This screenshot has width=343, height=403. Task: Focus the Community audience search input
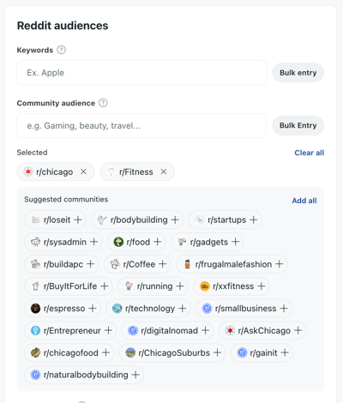pos(141,125)
